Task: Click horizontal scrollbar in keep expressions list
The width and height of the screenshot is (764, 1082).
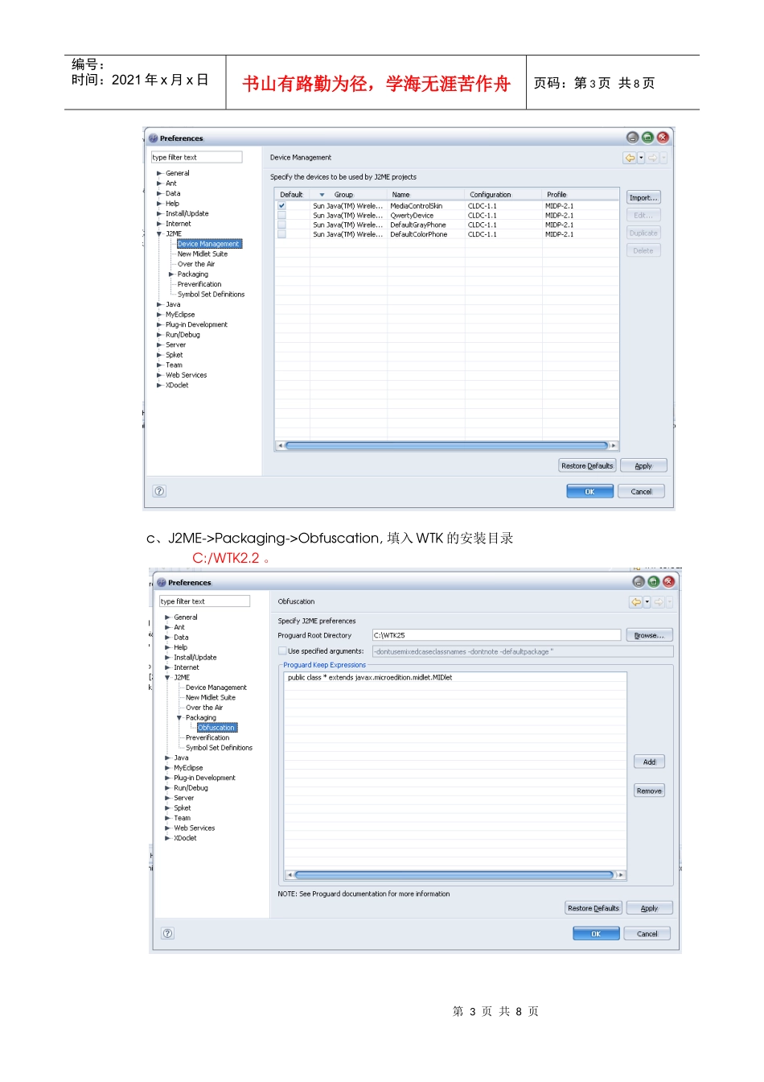Action: (x=454, y=875)
